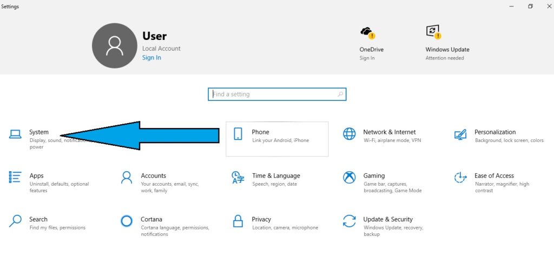554x277 pixels.
Task: Click the Windows Update status icon
Action: [x=433, y=32]
